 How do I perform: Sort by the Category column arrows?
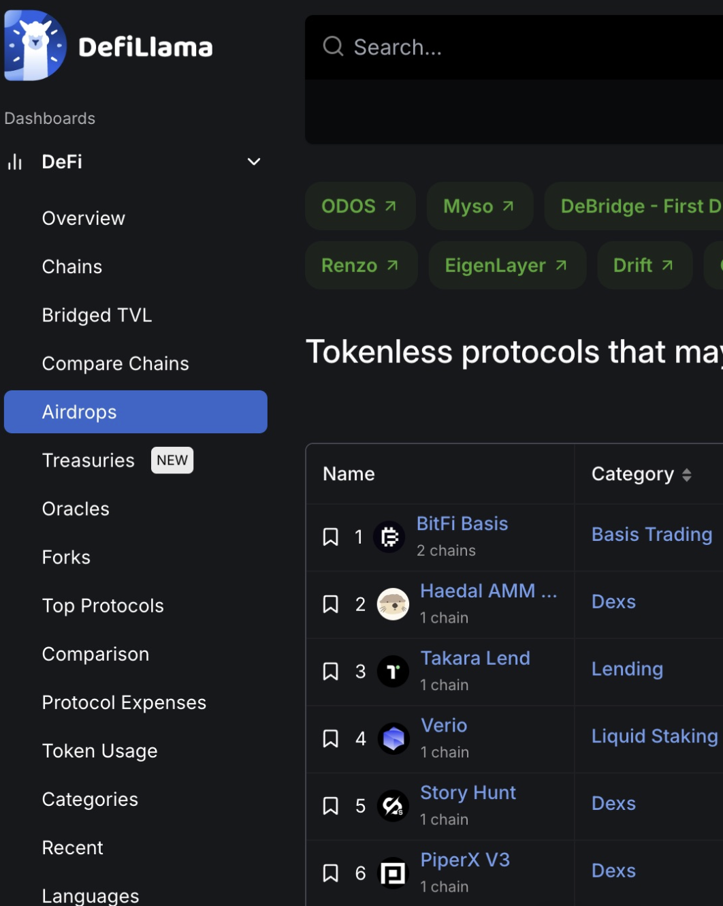(686, 475)
